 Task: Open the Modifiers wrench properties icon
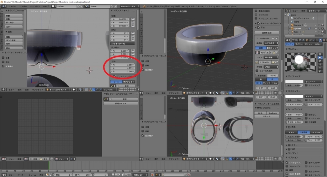(x=314, y=40)
